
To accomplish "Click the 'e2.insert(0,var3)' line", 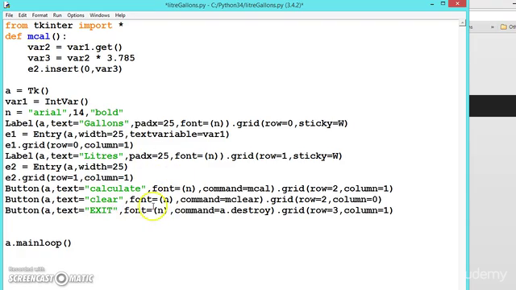I will click(x=75, y=68).
